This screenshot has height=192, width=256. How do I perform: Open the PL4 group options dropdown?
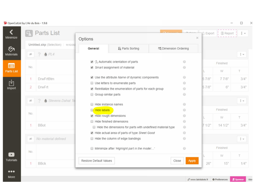tap(242, 55)
